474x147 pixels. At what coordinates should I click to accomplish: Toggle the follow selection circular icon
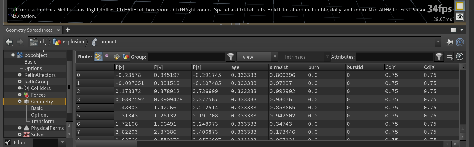pos(460,42)
